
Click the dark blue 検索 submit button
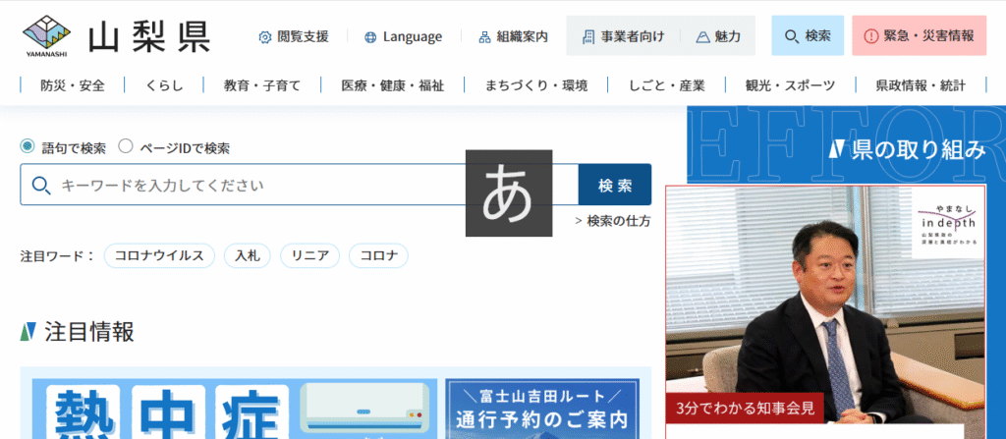[x=615, y=185]
